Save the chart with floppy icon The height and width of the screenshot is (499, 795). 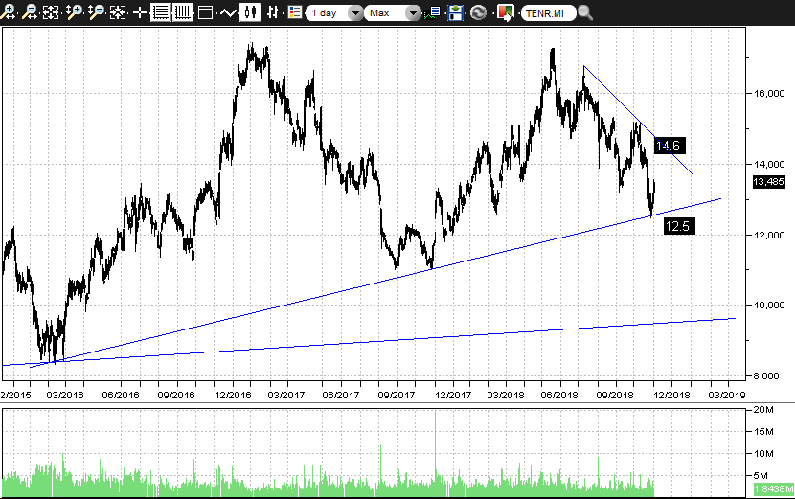pos(456,12)
